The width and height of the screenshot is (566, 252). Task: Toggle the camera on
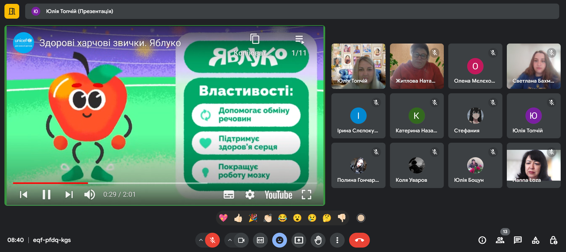tap(241, 240)
